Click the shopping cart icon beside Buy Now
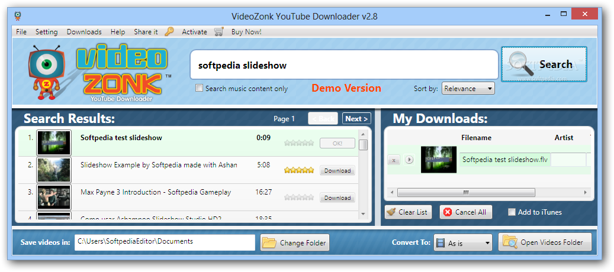This screenshot has height=272, width=614. point(219,32)
